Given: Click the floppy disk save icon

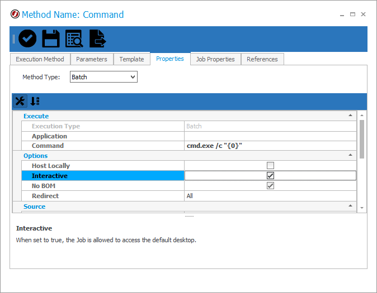Looking at the screenshot, I should (51, 39).
